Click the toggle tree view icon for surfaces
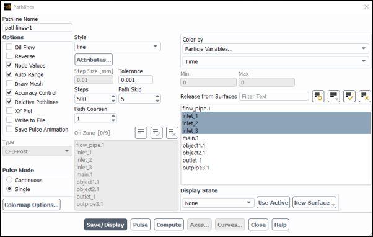Screen dimensions: 373x237 pyautogui.click(x=318, y=96)
